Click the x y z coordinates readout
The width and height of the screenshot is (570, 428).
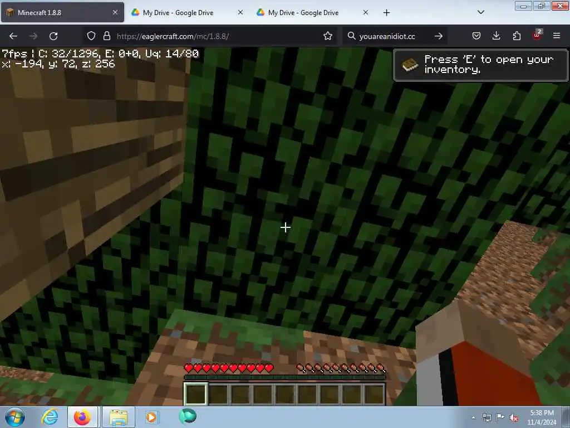tap(58, 64)
